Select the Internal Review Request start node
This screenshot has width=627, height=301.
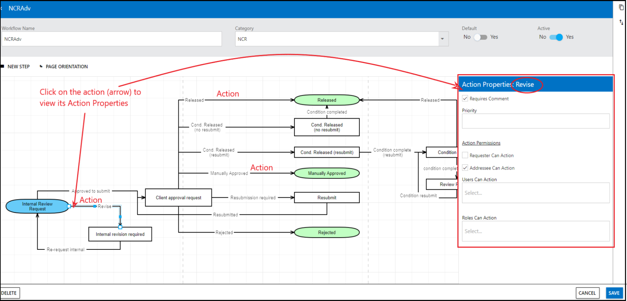pyautogui.click(x=37, y=206)
